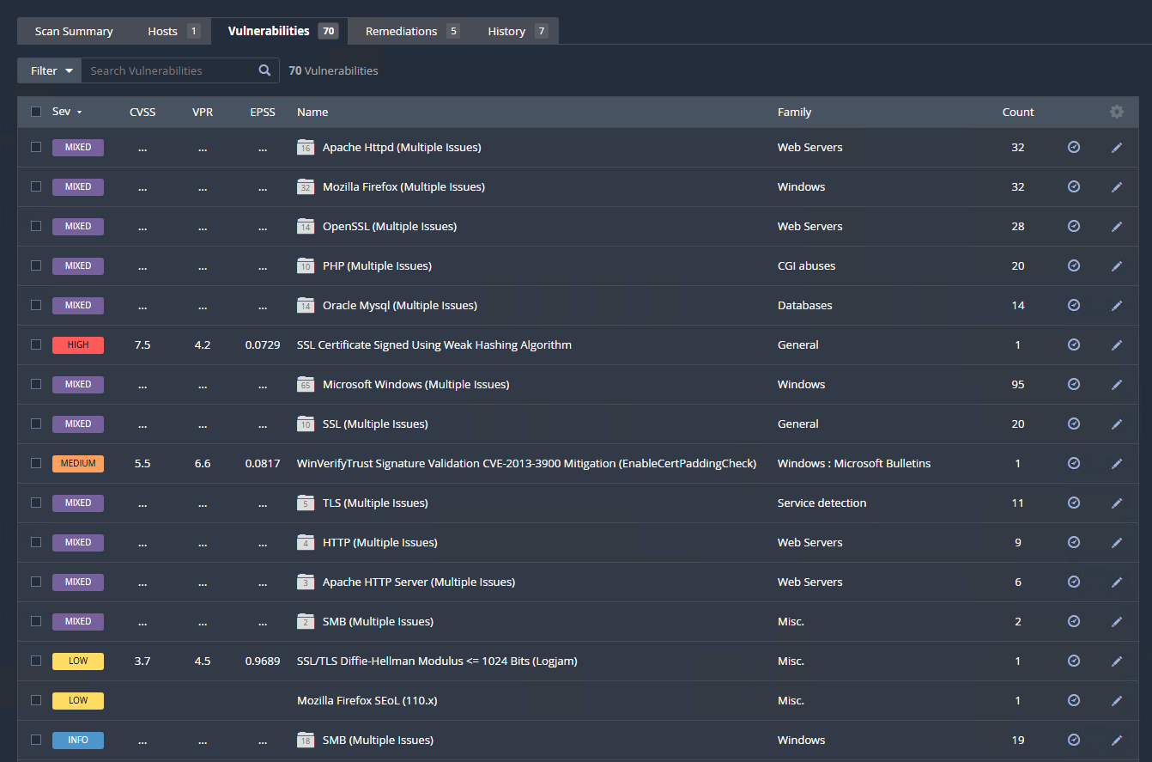Sort by VPR column header
Viewport: 1152px width, 762px height.
tap(202, 112)
